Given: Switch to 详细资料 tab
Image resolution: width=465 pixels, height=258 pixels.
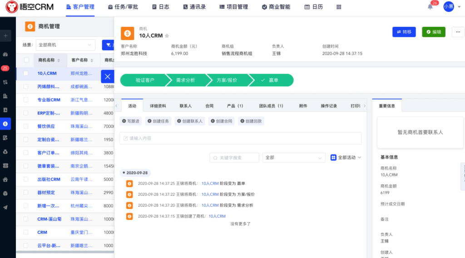Looking at the screenshot, I should click(158, 106).
